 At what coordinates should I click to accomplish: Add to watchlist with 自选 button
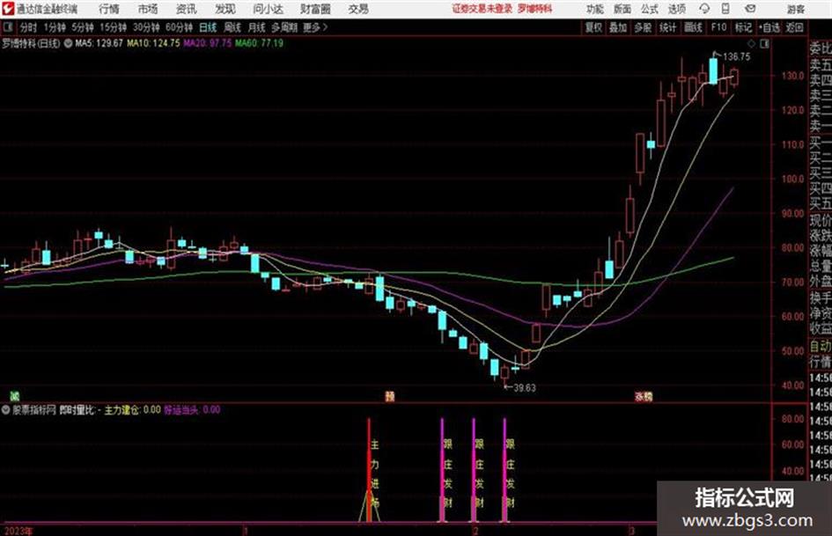(x=769, y=27)
